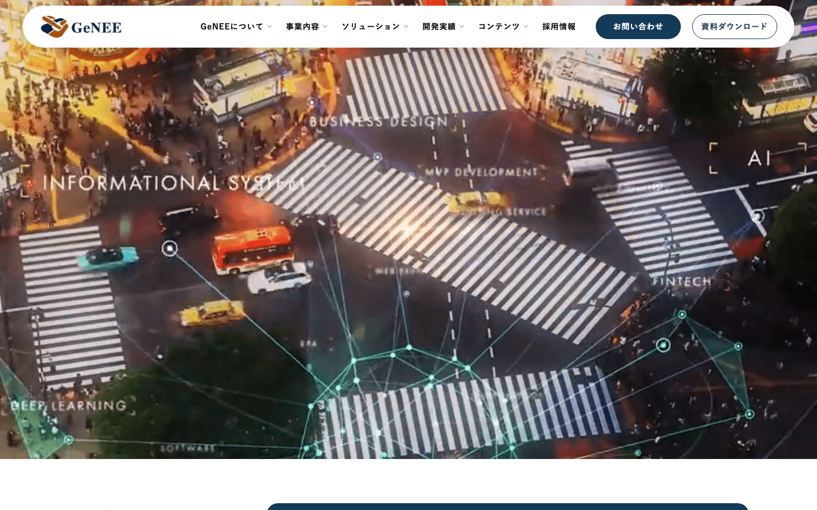Expand the 事業内容 chevron arrow
Screen dimensions: 817x510
[325, 27]
